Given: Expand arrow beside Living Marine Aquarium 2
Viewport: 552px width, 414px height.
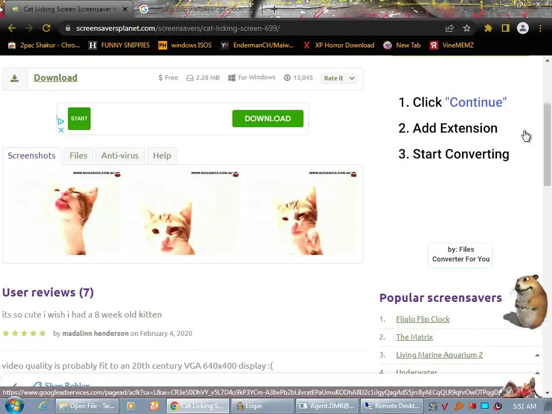Looking at the screenshot, I should click(x=537, y=355).
